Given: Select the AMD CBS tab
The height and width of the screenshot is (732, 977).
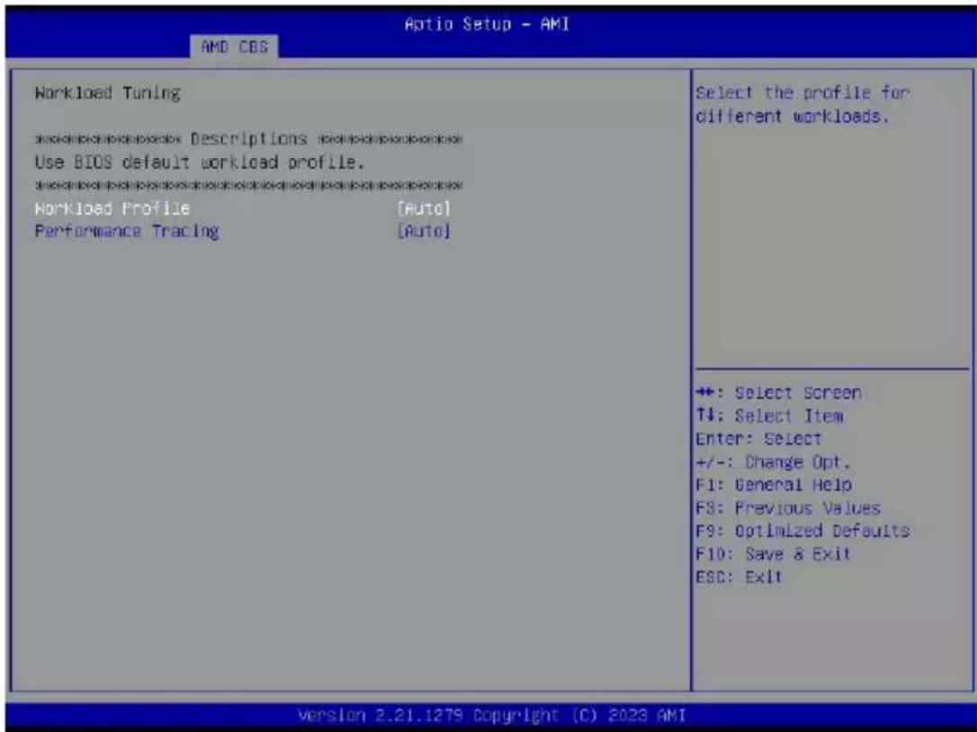Looking at the screenshot, I should click(235, 47).
